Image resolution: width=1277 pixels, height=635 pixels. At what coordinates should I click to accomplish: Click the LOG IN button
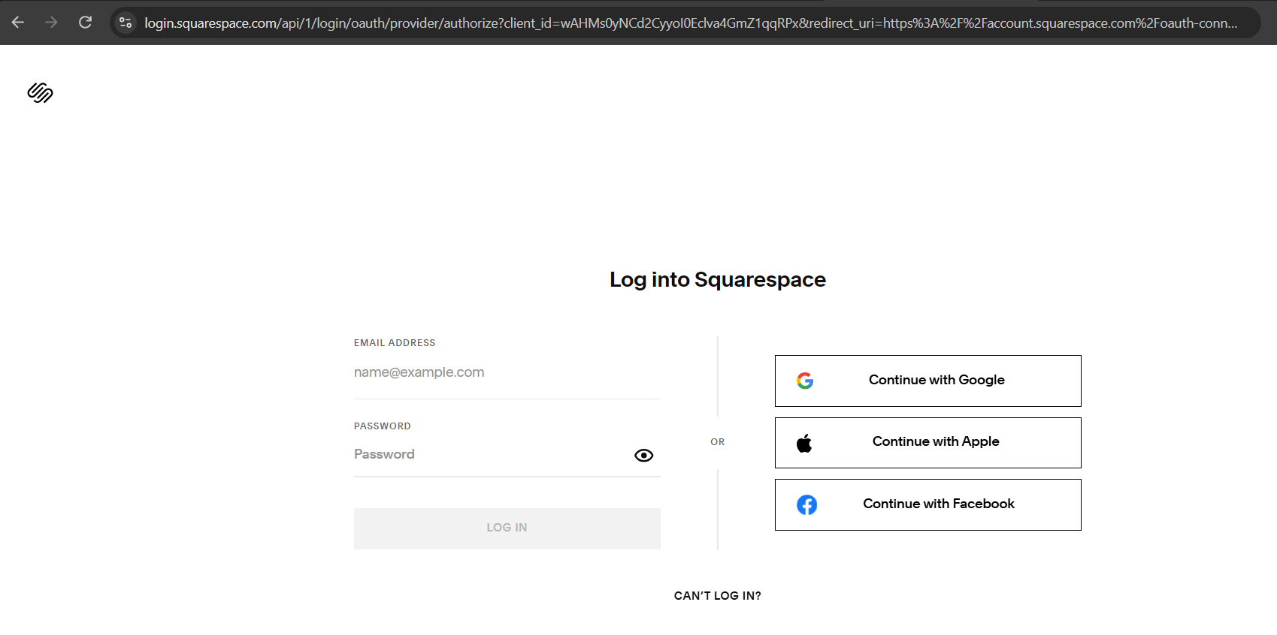[507, 528]
